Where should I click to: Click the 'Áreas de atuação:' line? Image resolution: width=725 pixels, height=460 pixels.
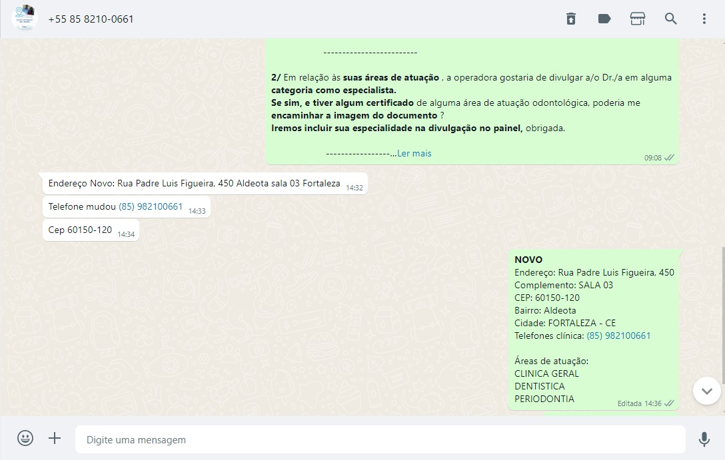click(551, 361)
